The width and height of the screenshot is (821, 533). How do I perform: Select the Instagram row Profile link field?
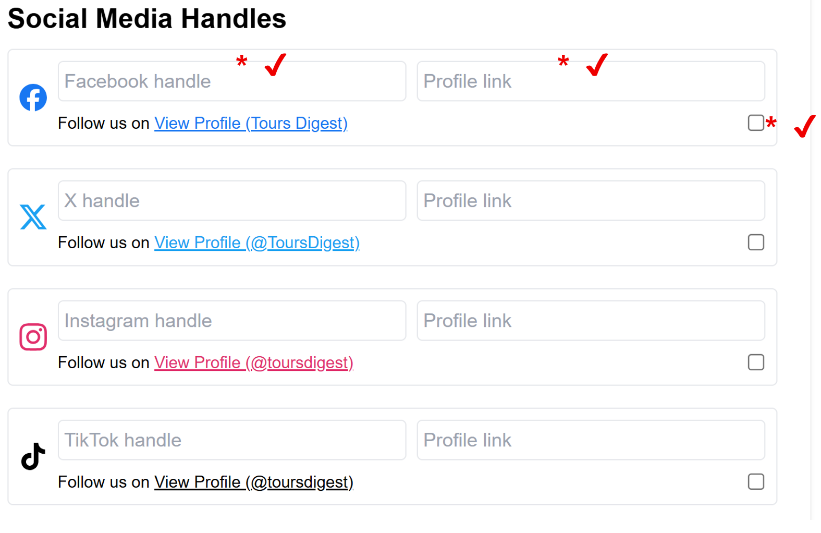[591, 321]
